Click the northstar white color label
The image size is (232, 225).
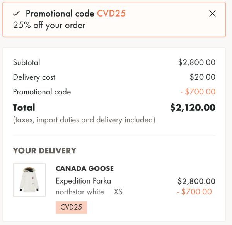point(80,192)
